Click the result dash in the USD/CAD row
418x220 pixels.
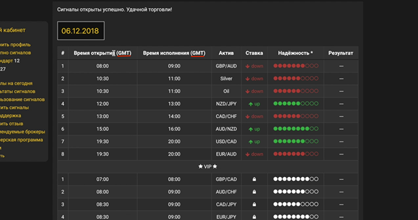(x=341, y=142)
